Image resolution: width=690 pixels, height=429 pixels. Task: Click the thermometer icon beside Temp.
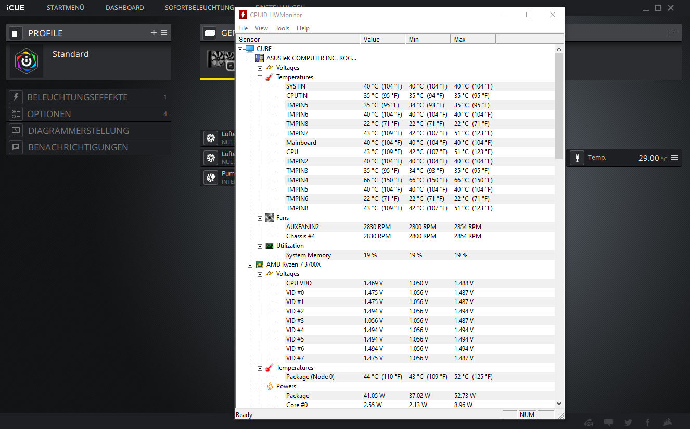577,158
